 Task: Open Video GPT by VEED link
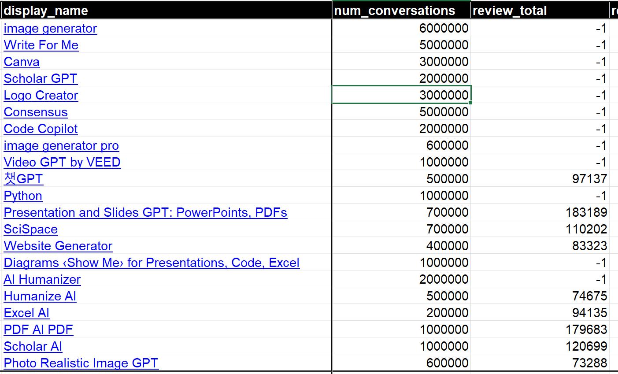(x=62, y=163)
